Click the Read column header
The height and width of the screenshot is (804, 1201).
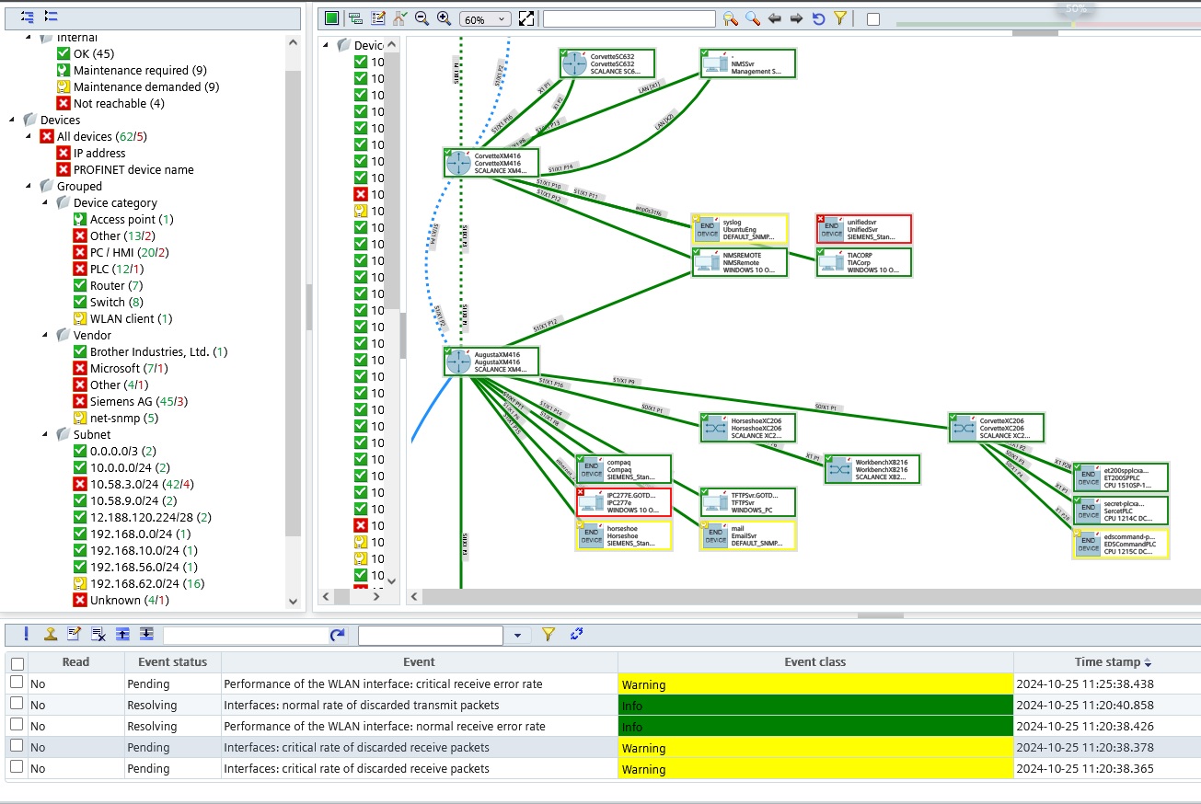(76, 661)
